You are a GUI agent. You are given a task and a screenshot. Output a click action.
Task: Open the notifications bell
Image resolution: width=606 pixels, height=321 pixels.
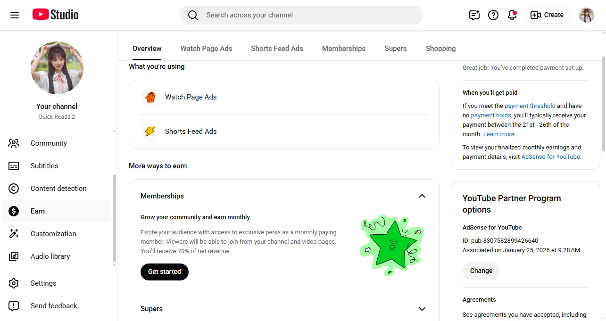512,15
